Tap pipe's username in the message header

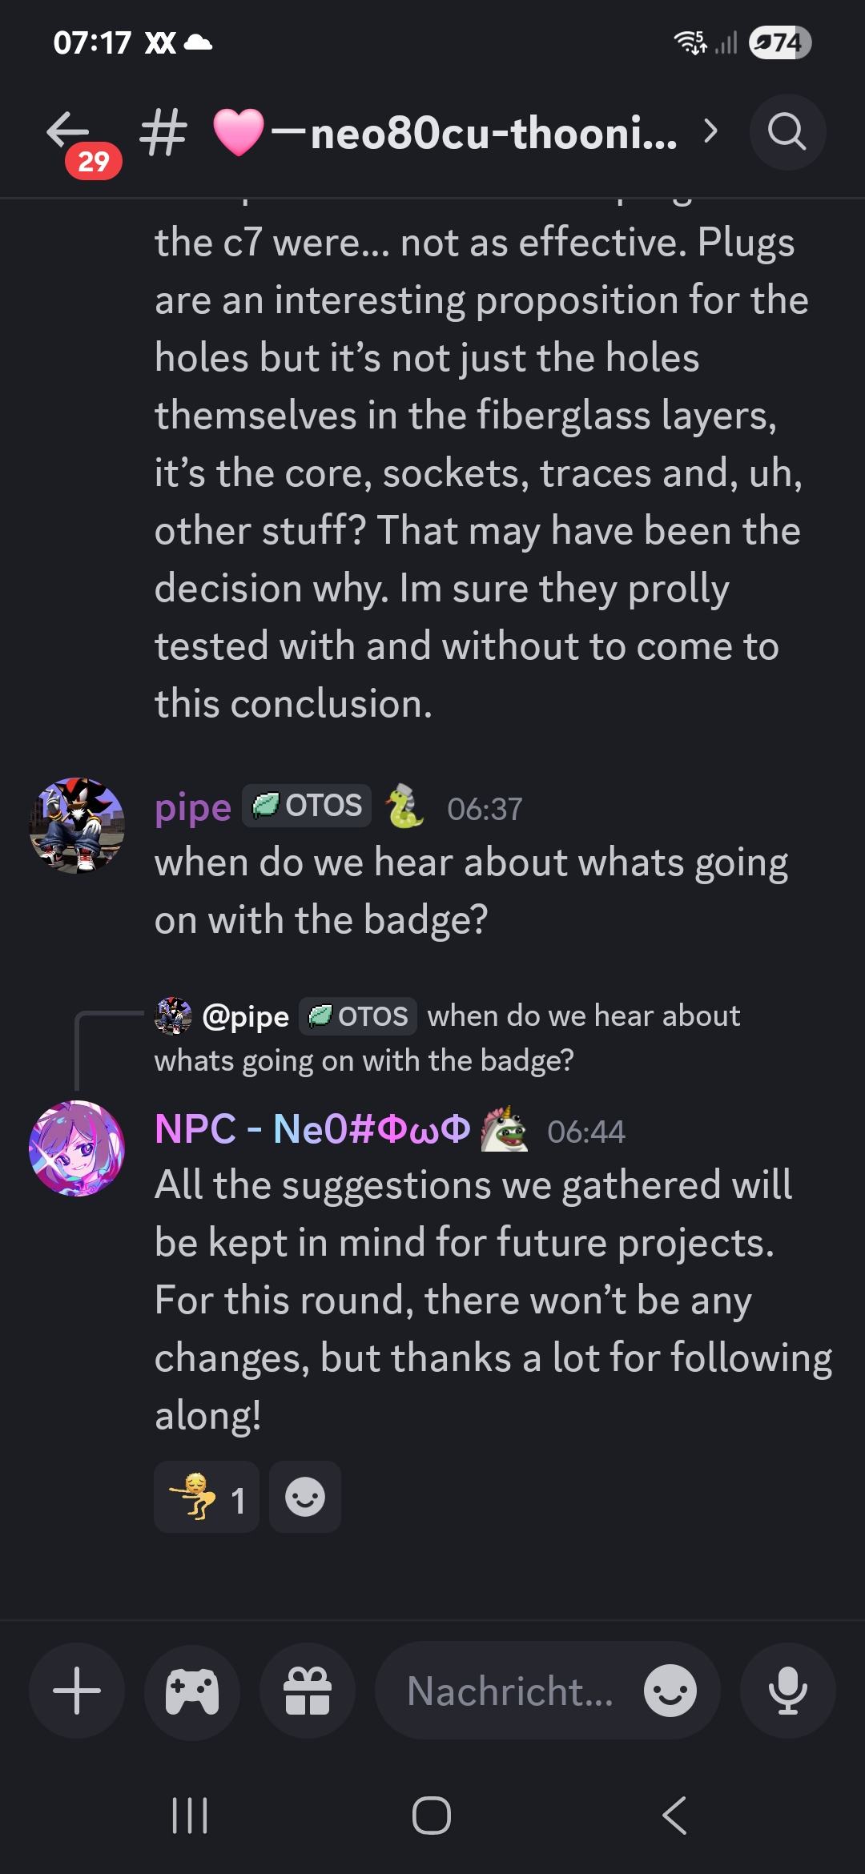[193, 808]
